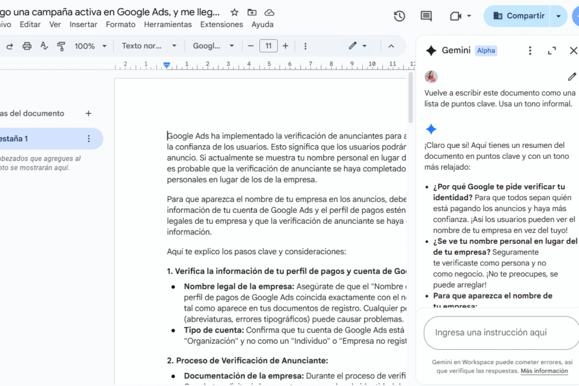Open the Compartir dropdown arrow
579x386 pixels.
tap(558, 16)
